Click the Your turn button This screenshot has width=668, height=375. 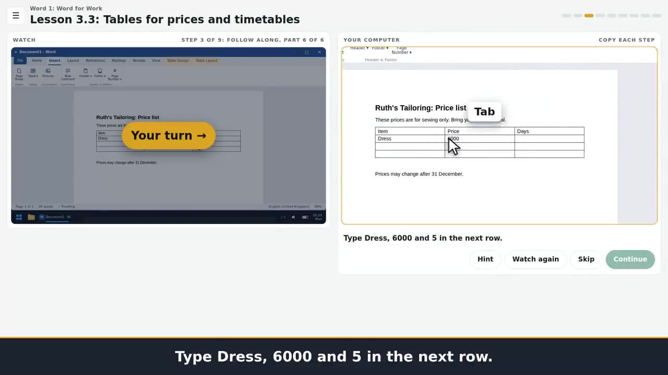coord(169,135)
